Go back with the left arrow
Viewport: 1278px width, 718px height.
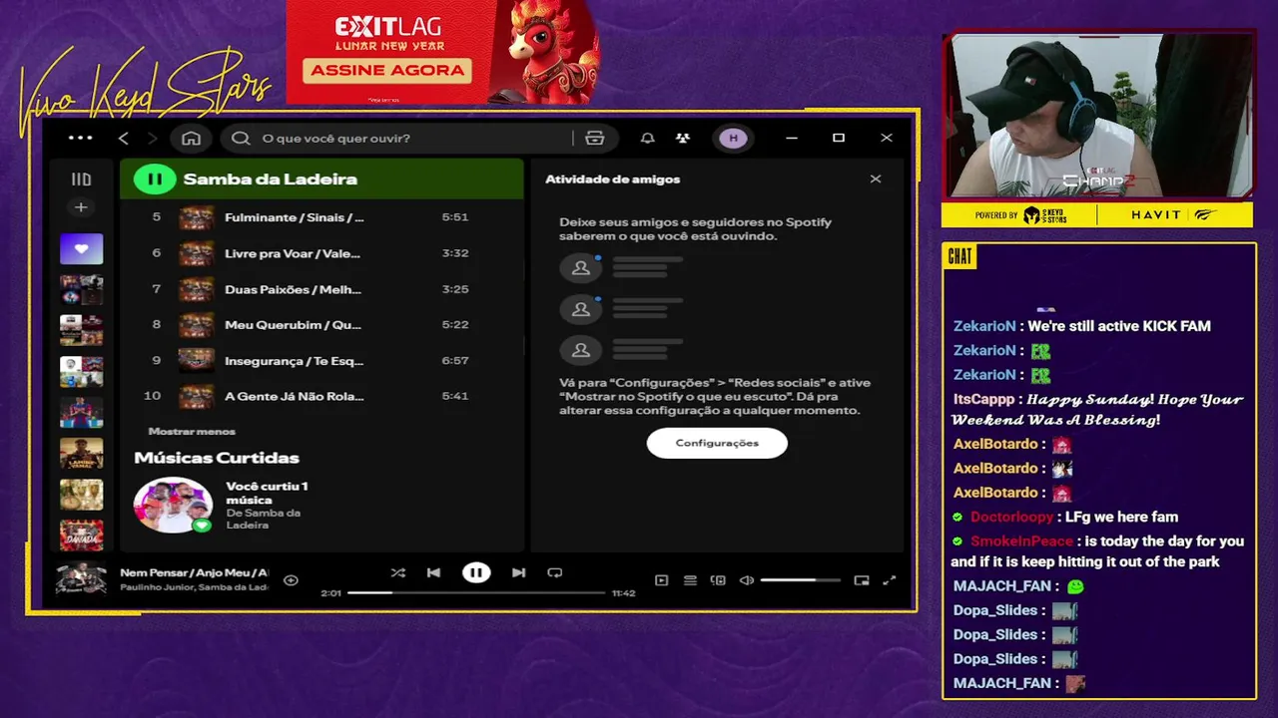(x=124, y=139)
